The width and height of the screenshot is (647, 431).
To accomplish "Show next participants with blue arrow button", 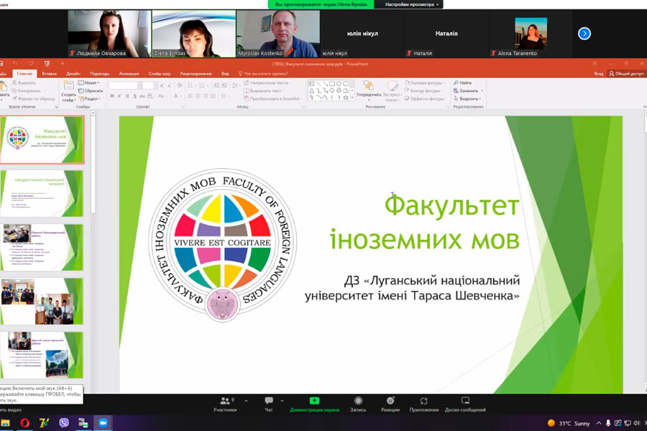I will pyautogui.click(x=584, y=34).
